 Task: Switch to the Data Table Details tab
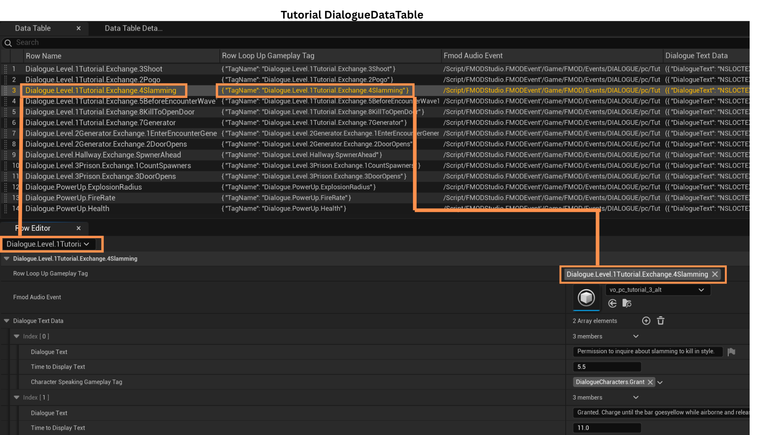point(133,28)
